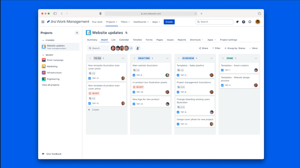The height and width of the screenshot is (168, 300).
Task: Open the Apps dropdown in top nav
Action: click(156, 22)
